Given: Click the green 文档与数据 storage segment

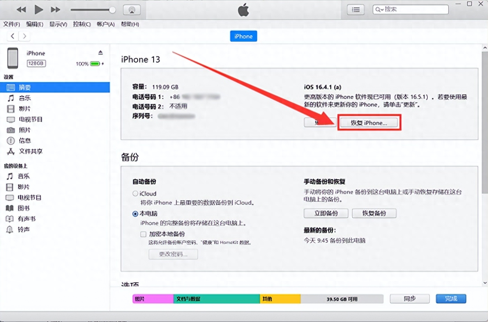Looking at the screenshot, I should point(217,299).
